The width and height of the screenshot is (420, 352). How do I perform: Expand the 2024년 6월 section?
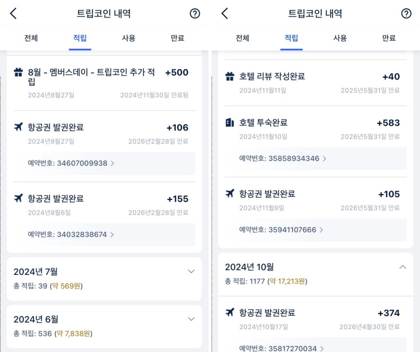pos(191,319)
